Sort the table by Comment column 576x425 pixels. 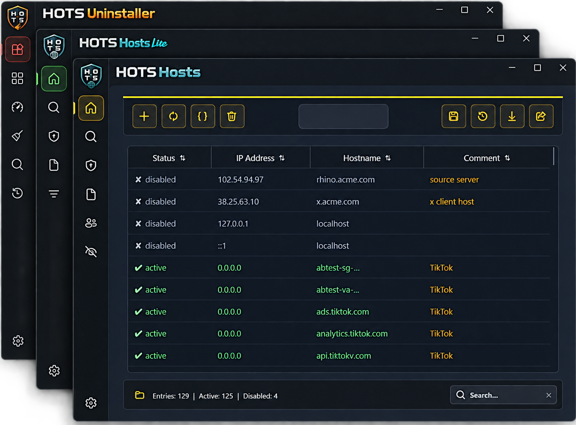click(487, 158)
